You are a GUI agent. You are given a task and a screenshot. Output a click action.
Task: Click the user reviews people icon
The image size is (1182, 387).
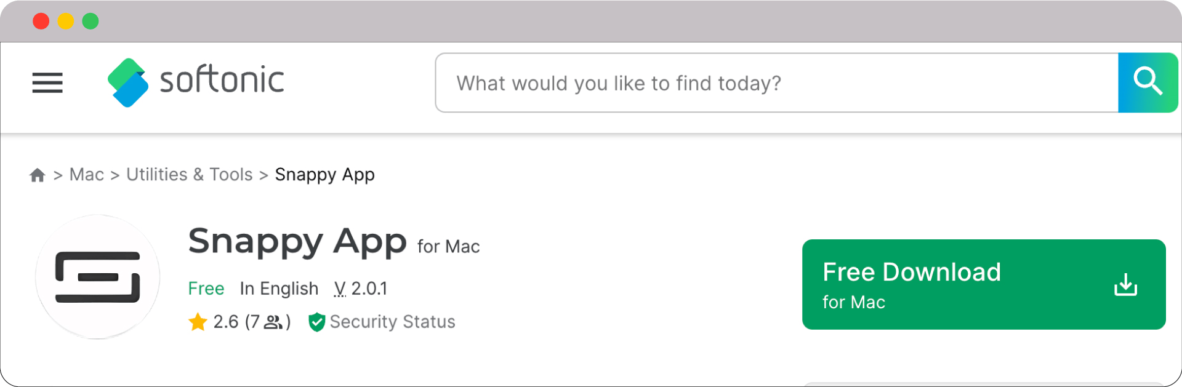click(273, 322)
